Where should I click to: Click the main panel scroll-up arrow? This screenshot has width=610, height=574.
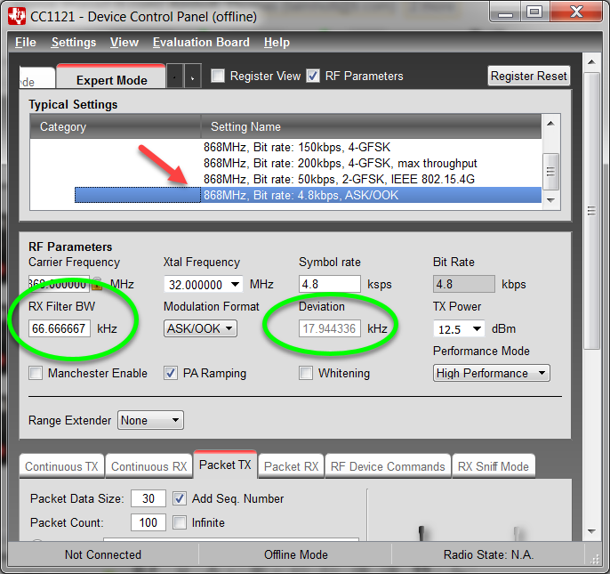pyautogui.click(x=591, y=62)
